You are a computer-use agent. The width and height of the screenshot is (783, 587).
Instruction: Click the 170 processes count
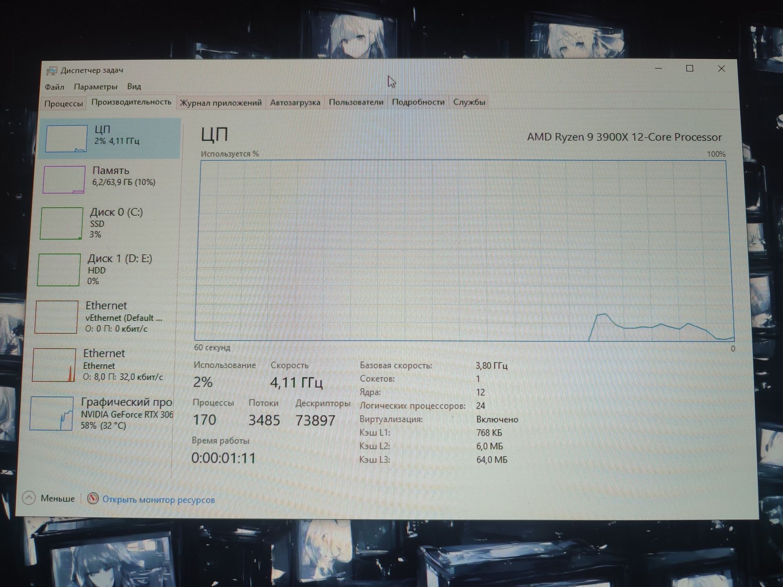(x=204, y=420)
